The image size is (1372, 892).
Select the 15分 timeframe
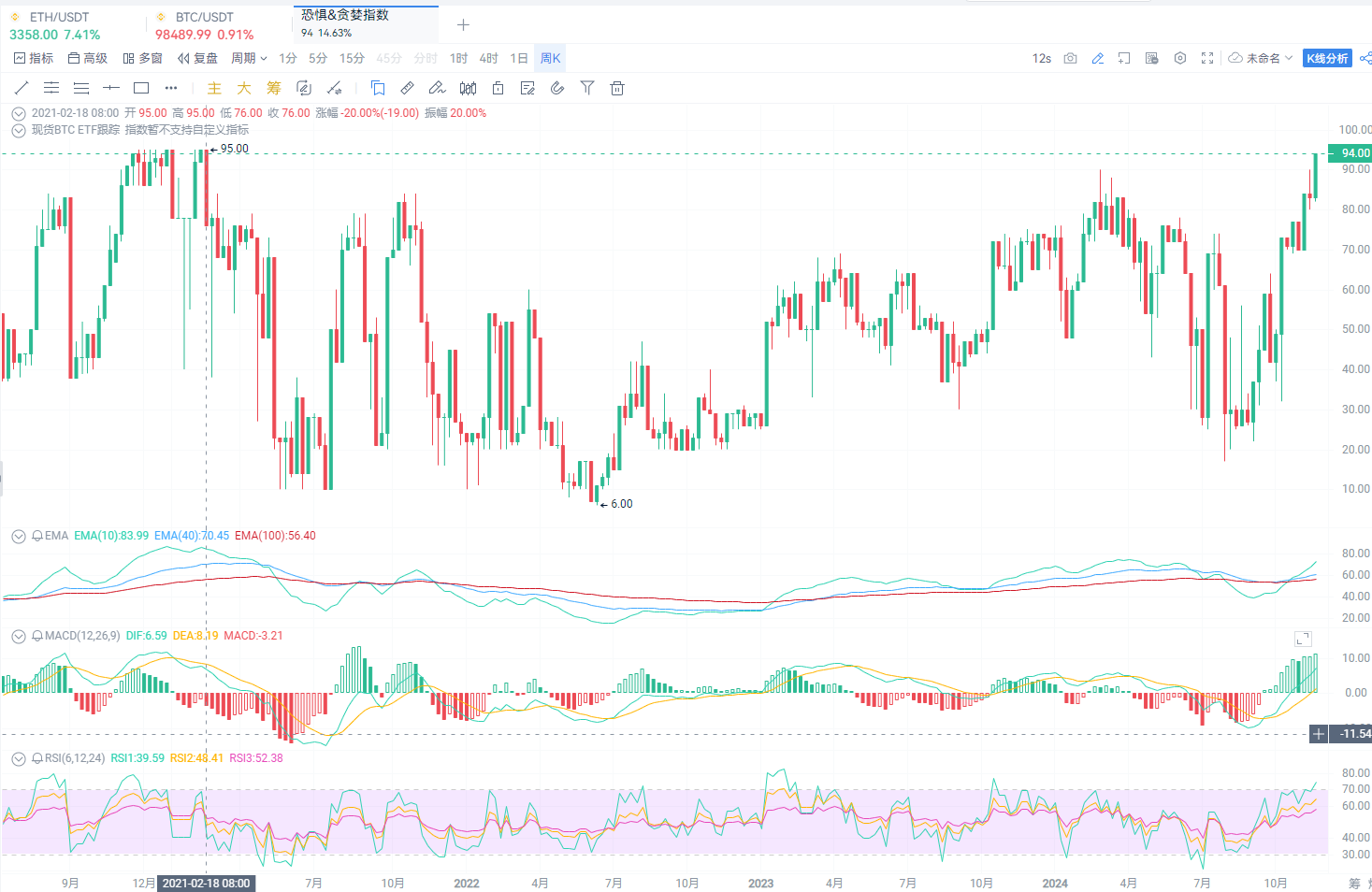[352, 58]
